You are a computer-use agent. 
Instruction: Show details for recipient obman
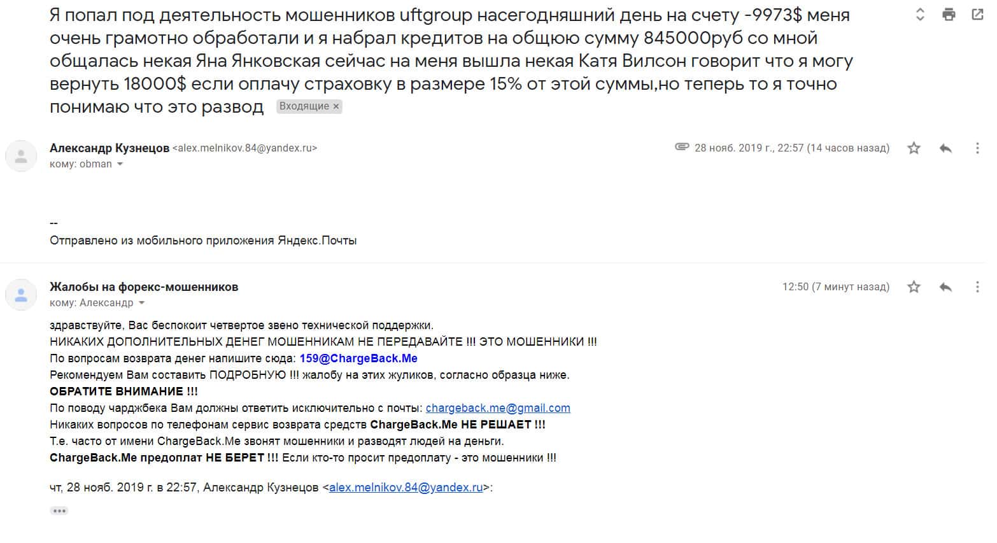120,164
